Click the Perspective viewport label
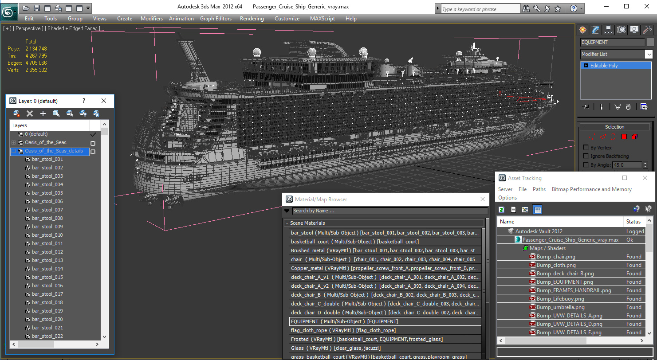 click(x=28, y=28)
